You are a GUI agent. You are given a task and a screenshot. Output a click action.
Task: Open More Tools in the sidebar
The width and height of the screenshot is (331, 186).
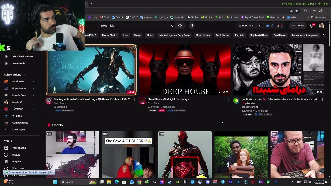coord(19,63)
